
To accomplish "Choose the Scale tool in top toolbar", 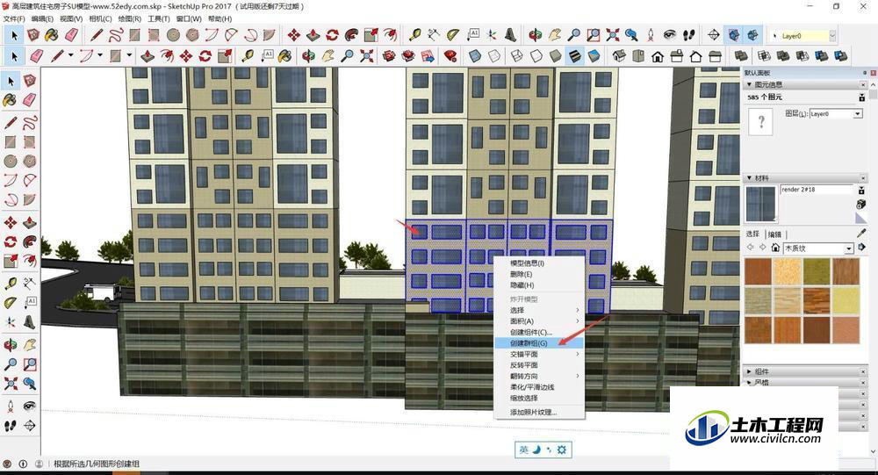I will pyautogui.click(x=371, y=35).
